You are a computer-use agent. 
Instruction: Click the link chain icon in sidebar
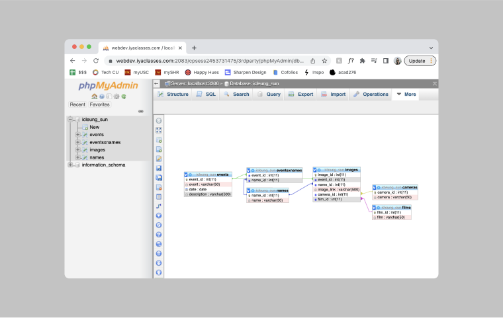(x=140, y=111)
